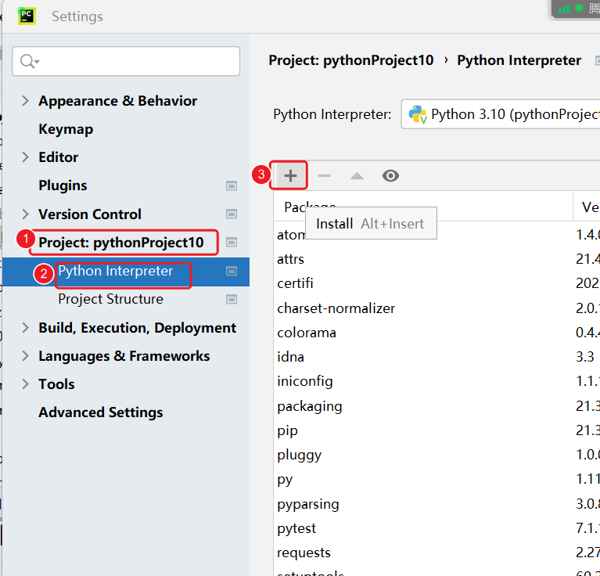Viewport: 600px width, 576px height.
Task: Select the iniconfig package row
Action: [437, 382]
